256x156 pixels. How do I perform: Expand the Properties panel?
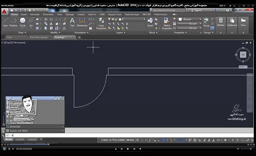coord(180,33)
